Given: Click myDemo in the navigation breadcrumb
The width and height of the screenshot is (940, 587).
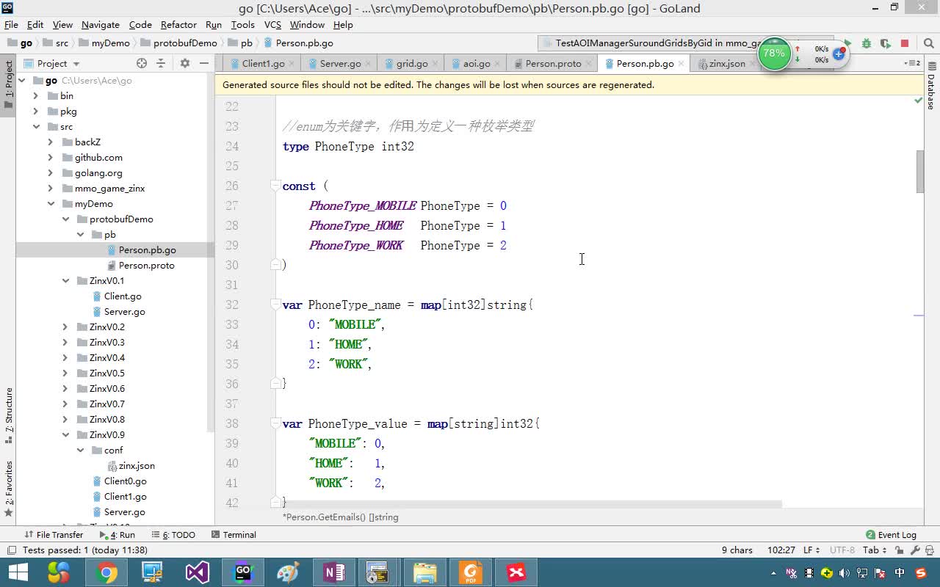Looking at the screenshot, I should (x=104, y=43).
